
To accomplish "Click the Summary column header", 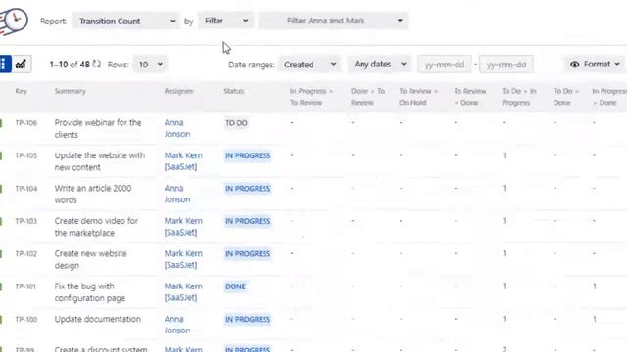I will pyautogui.click(x=71, y=91).
